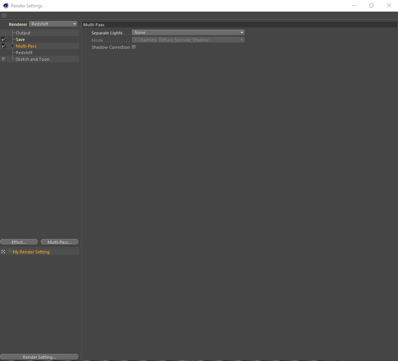Select the Save settings entry

point(20,39)
